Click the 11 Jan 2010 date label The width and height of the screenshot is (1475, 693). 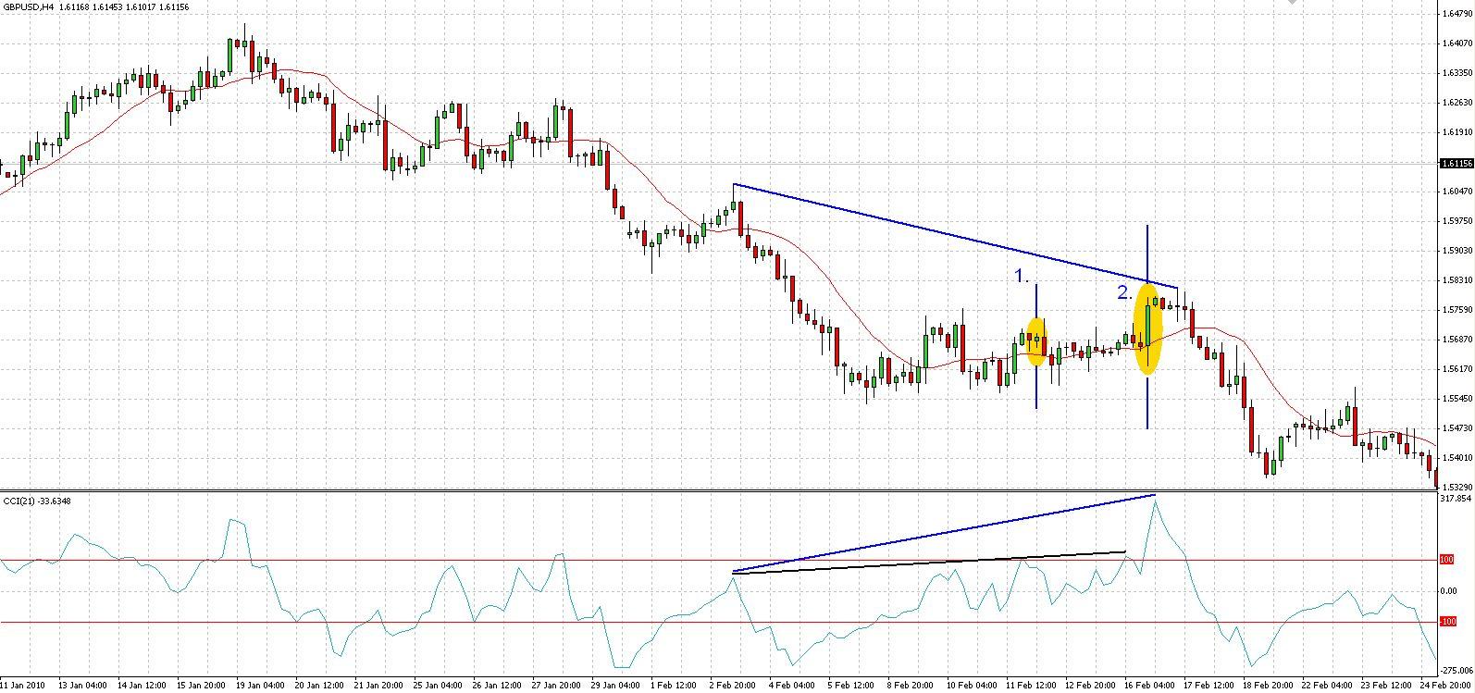click(22, 687)
